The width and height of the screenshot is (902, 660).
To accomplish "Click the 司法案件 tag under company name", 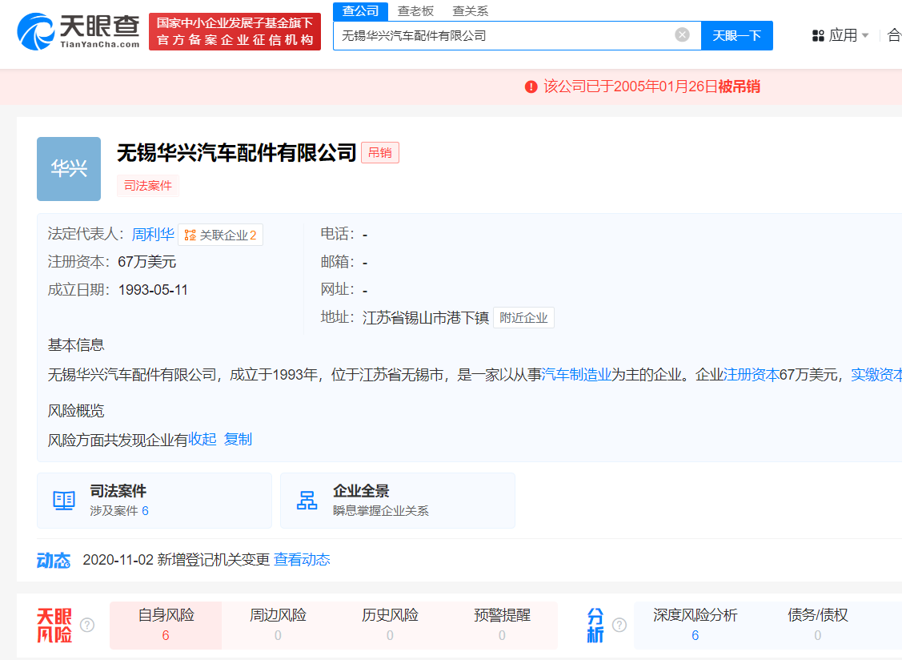I will 148,186.
